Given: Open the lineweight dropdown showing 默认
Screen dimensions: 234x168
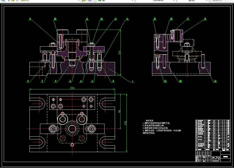Looking at the screenshot, I should (193, 0).
